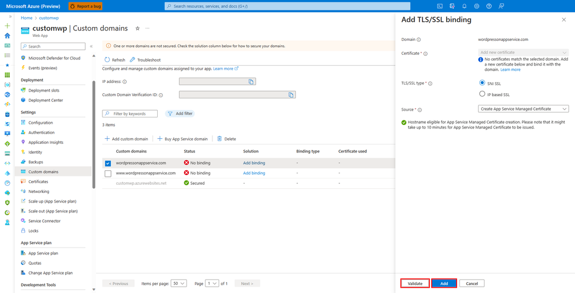Image resolution: width=575 pixels, height=293 pixels.
Task: Click Buy App Service domain
Action: (182, 139)
